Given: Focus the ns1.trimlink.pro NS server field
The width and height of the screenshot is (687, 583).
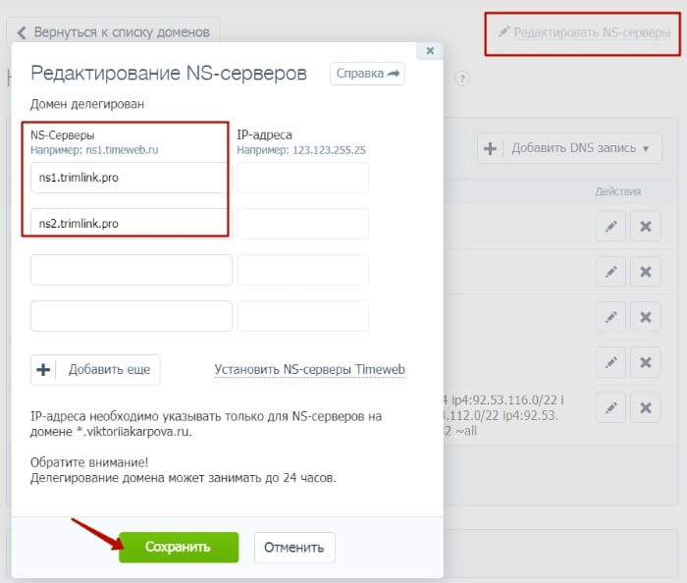Looking at the screenshot, I should coord(130,178).
